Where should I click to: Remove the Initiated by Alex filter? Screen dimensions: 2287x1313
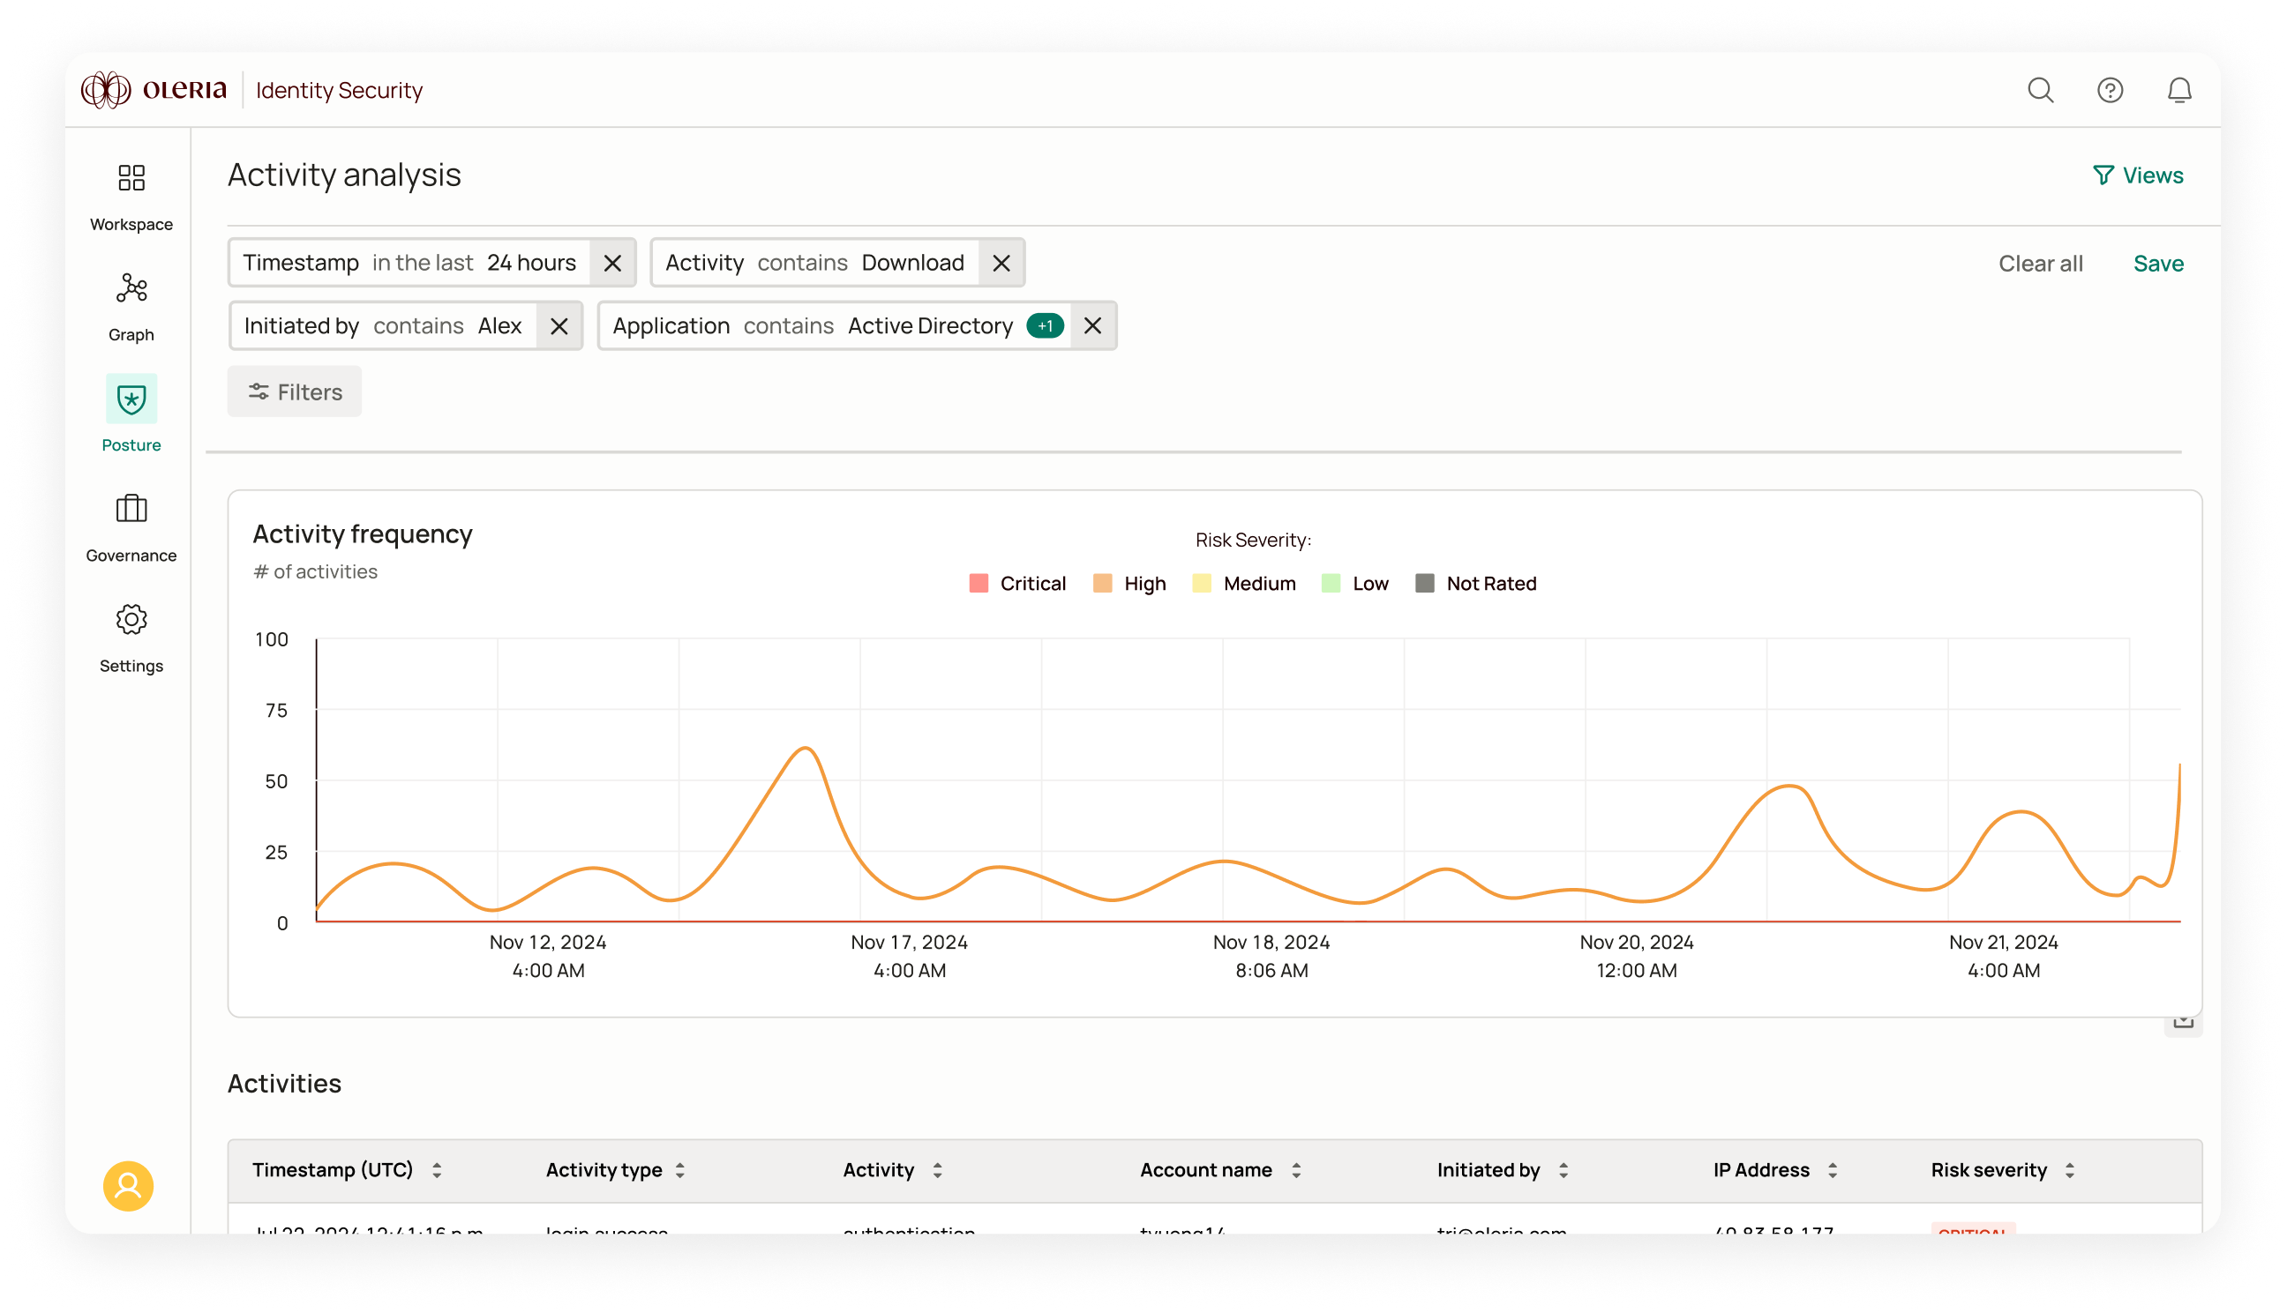pos(559,326)
